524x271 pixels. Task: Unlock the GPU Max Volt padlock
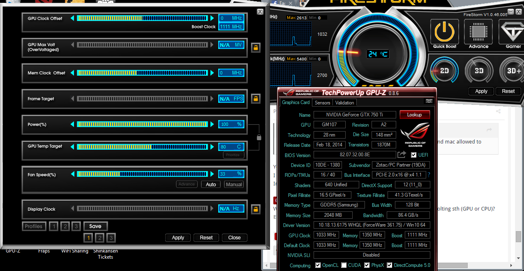tap(256, 47)
